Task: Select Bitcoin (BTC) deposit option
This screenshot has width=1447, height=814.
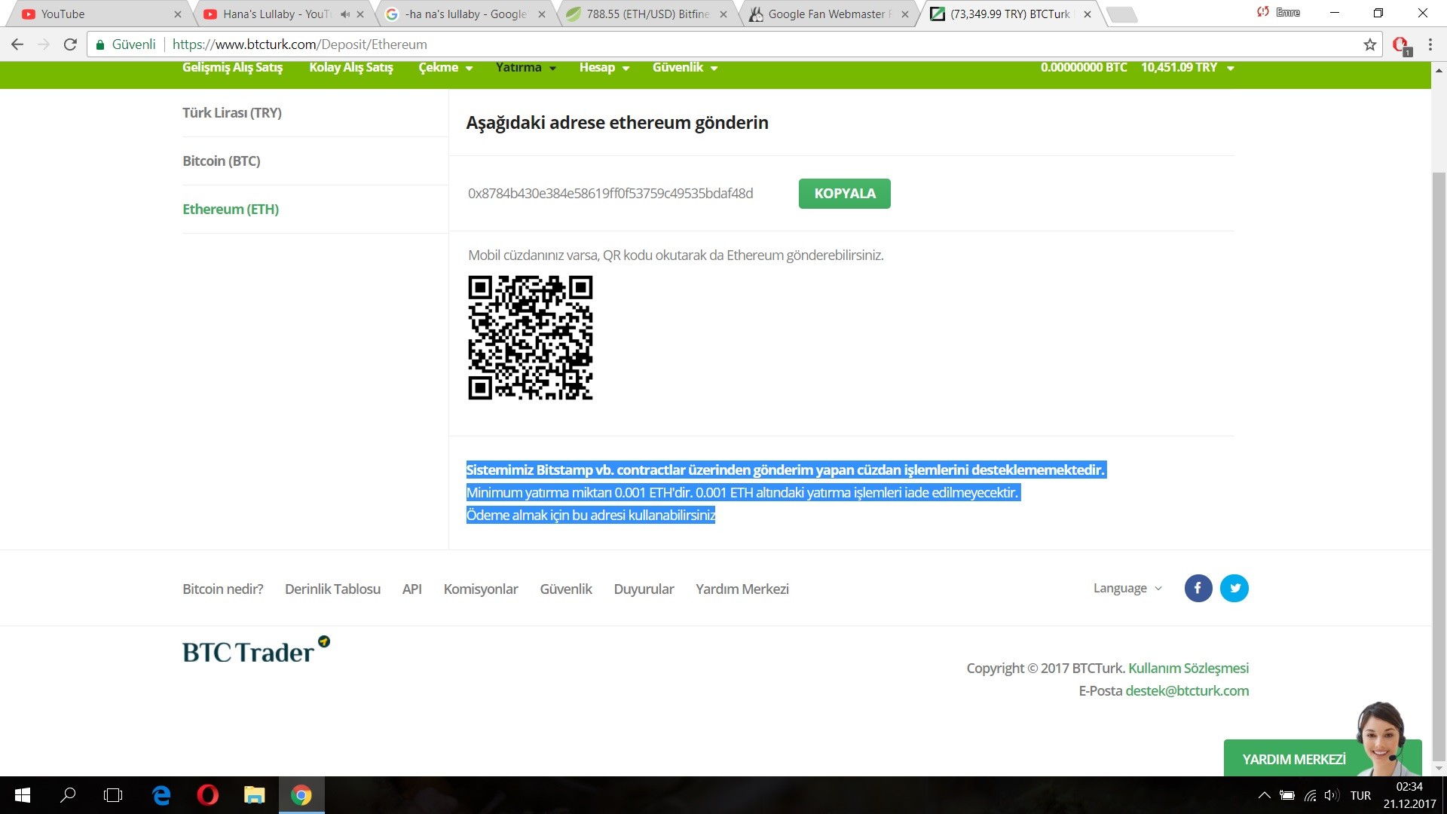Action: pyautogui.click(x=222, y=161)
